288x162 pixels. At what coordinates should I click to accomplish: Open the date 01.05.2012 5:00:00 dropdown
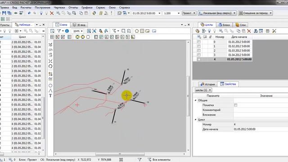pos(159,13)
